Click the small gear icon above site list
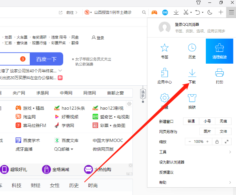 pyautogui.click(x=129, y=104)
